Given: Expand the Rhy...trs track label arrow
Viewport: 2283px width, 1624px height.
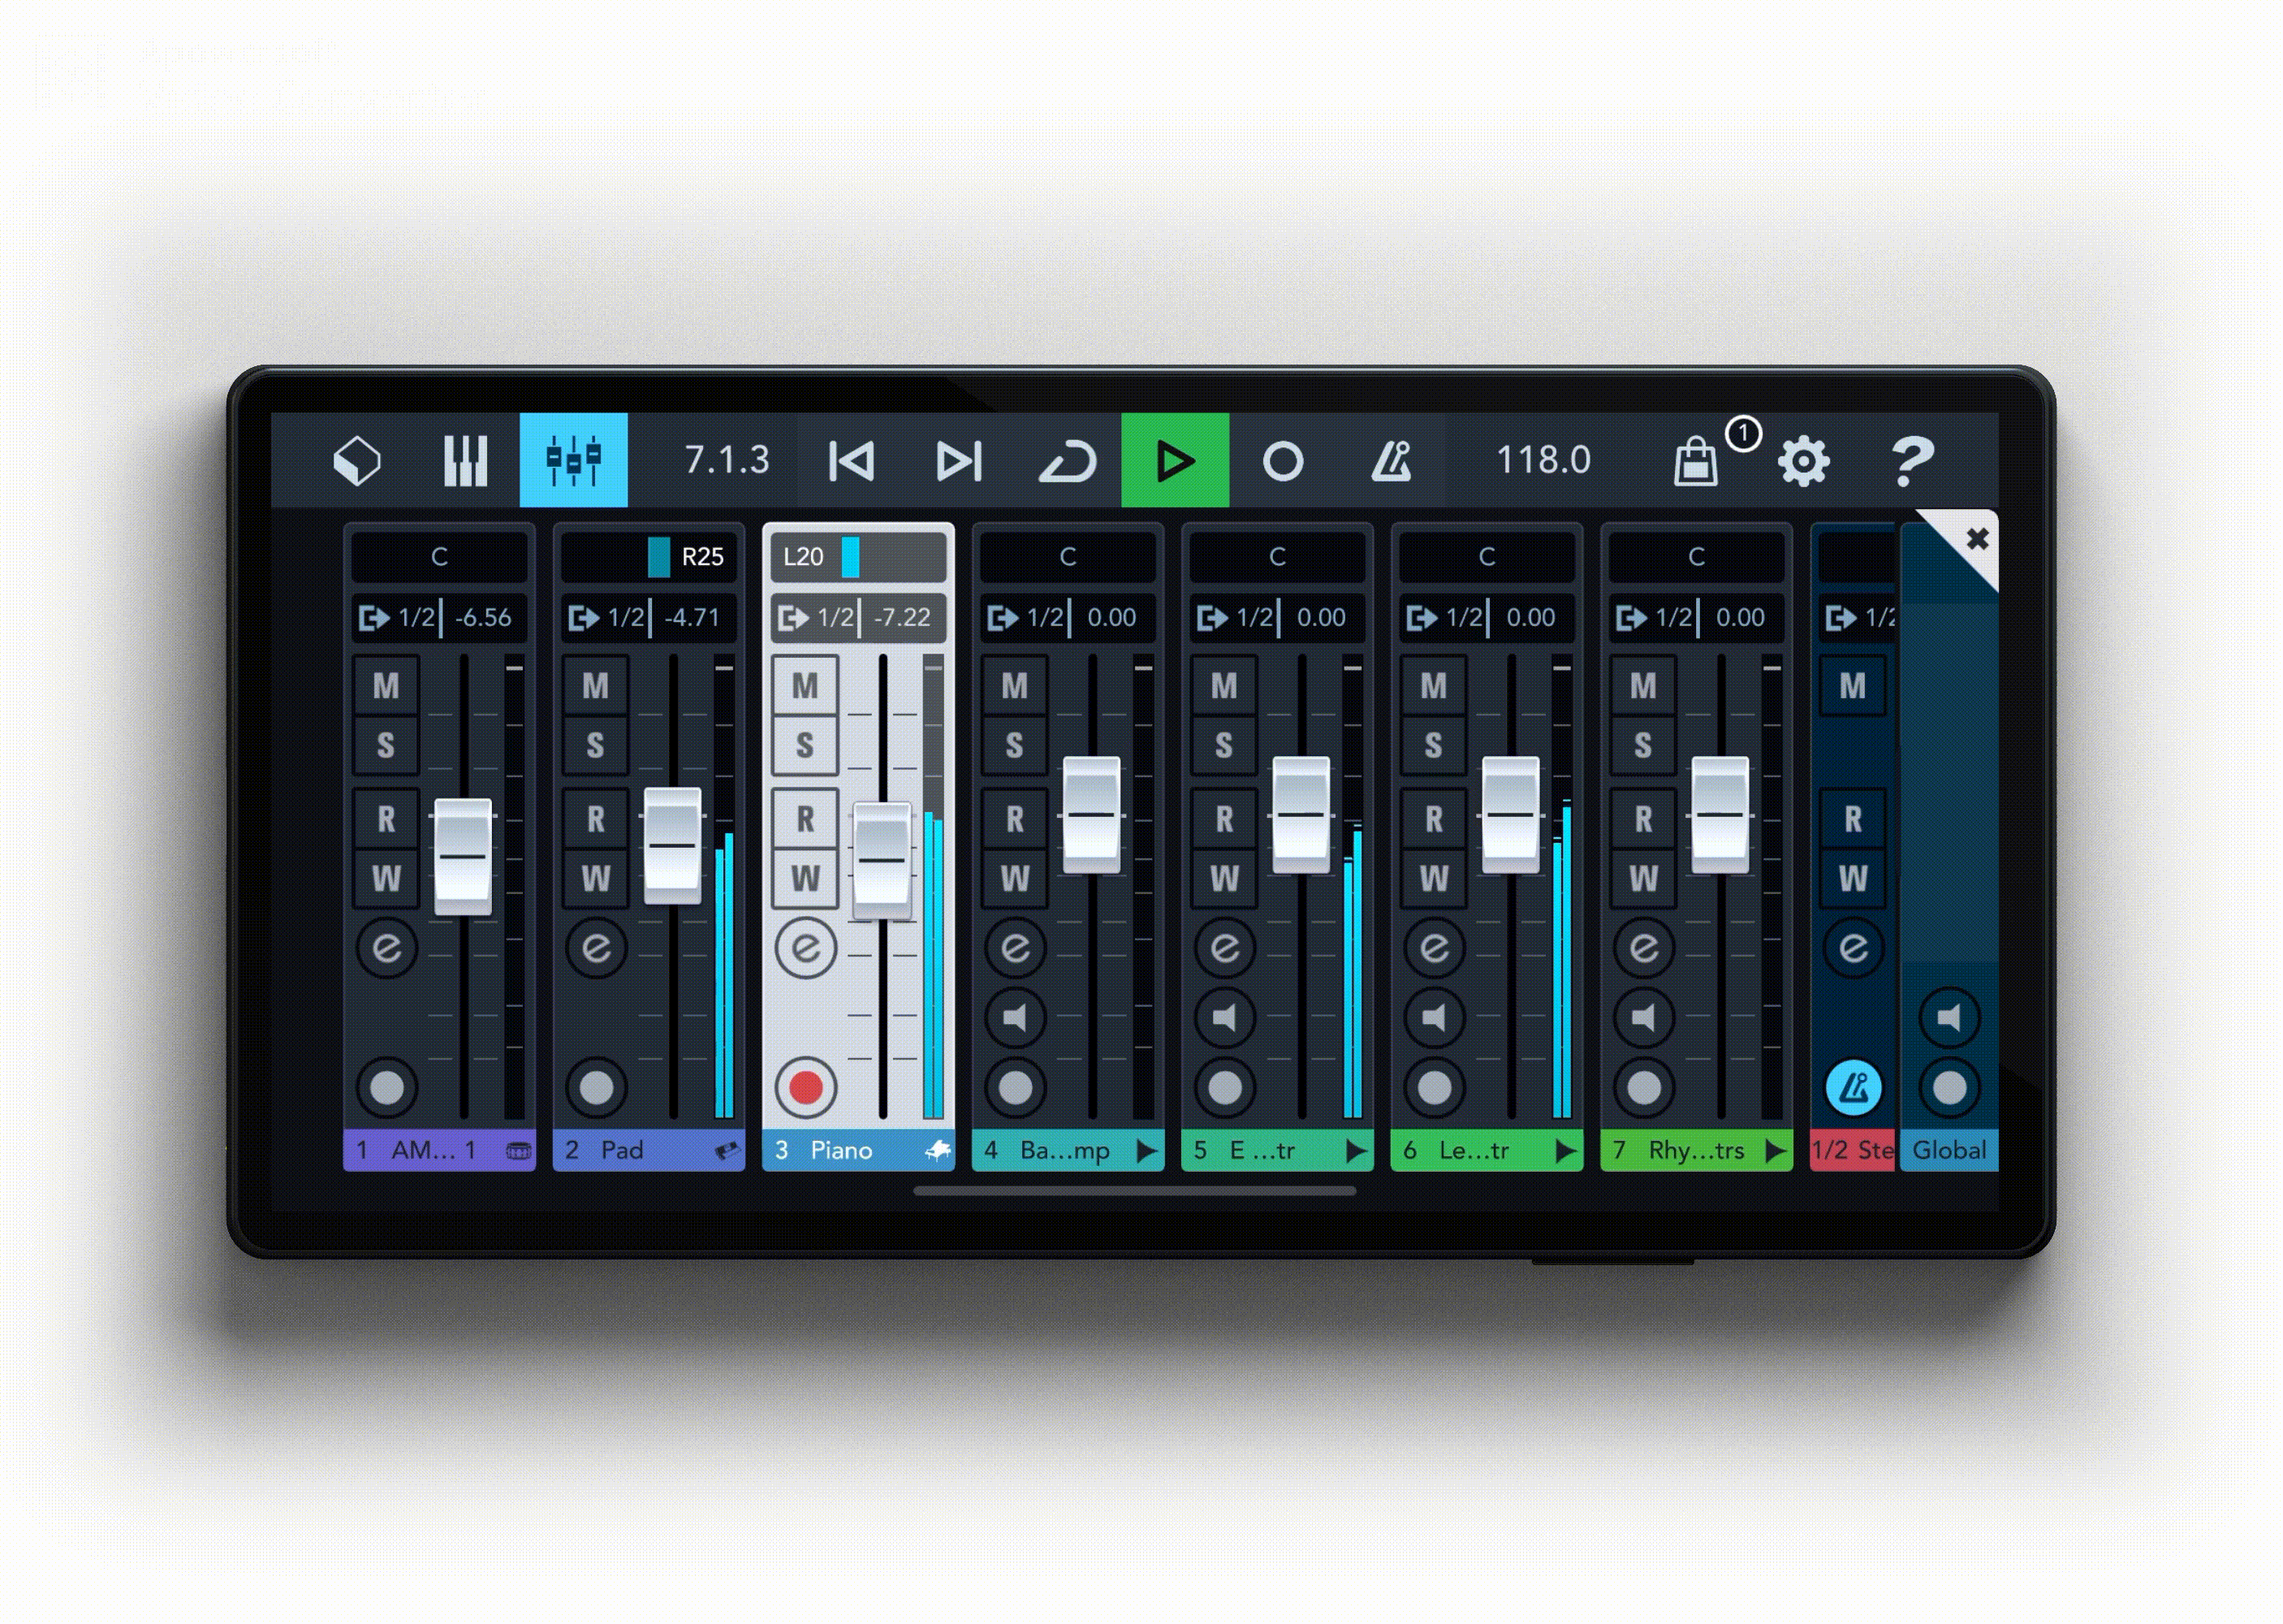Looking at the screenshot, I should tap(1776, 1151).
